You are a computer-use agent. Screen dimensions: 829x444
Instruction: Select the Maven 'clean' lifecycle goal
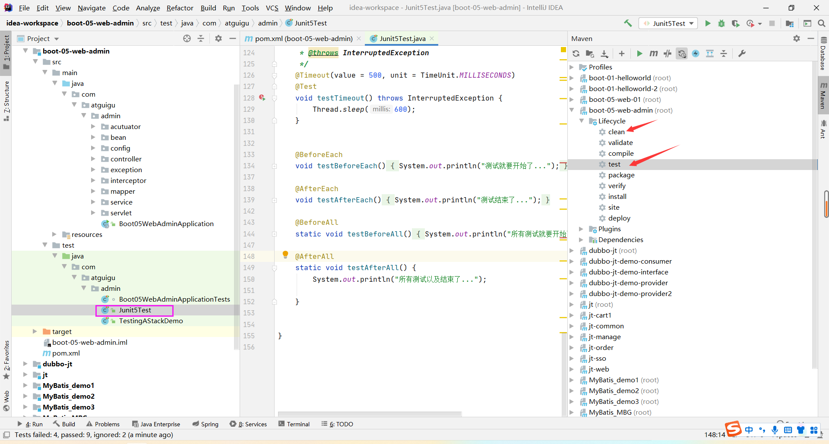(616, 132)
